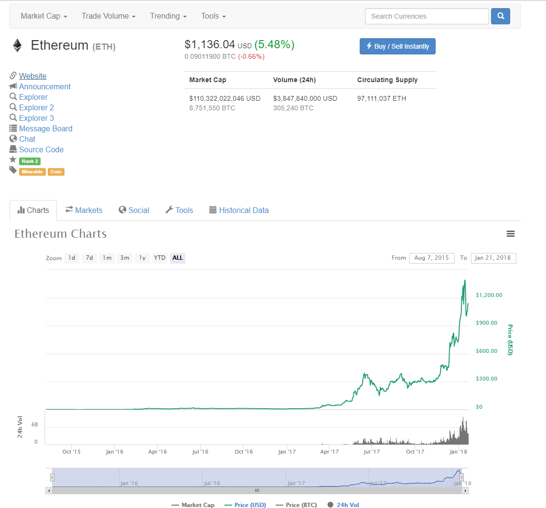Click the chain-link Website icon
Image resolution: width=546 pixels, height=508 pixels.
click(13, 76)
